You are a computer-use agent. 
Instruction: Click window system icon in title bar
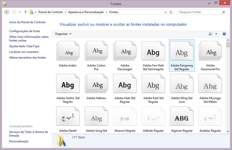(5, 4)
